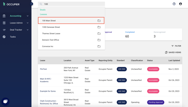Open the FlinTest lease link
The image size is (188, 107).
coord(43,69)
